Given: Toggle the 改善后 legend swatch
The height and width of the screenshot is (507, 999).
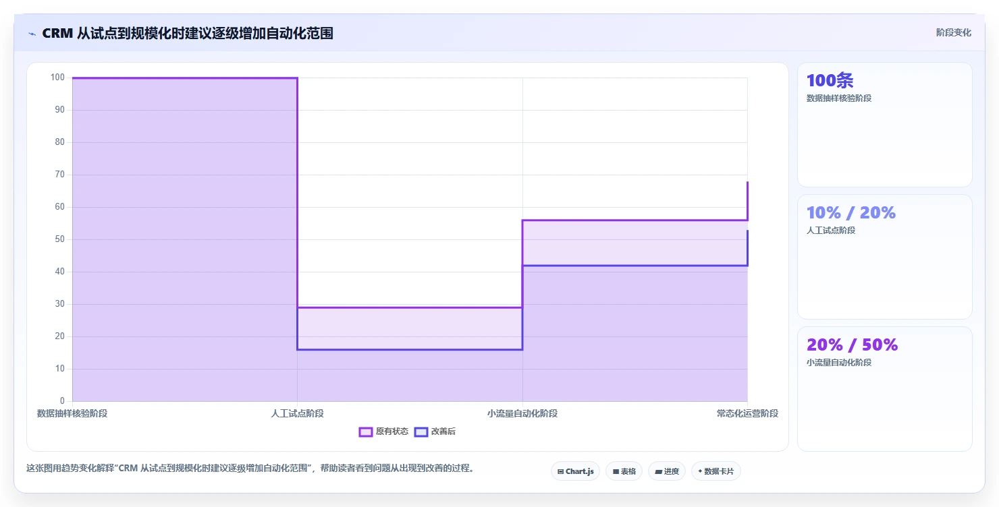Looking at the screenshot, I should pos(421,431).
